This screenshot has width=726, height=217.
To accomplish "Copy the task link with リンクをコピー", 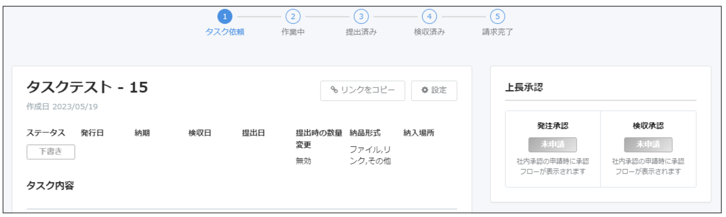I will (363, 90).
